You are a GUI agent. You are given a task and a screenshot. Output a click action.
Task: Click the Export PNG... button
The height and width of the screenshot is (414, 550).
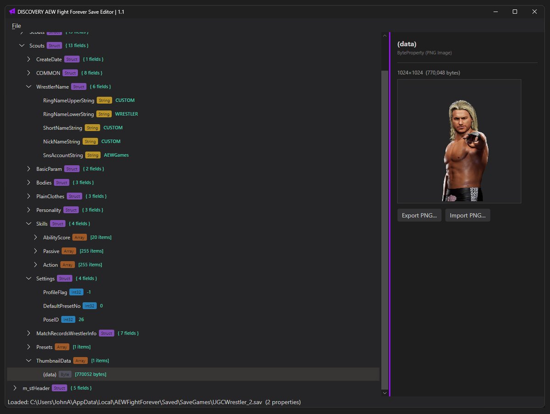coord(419,215)
